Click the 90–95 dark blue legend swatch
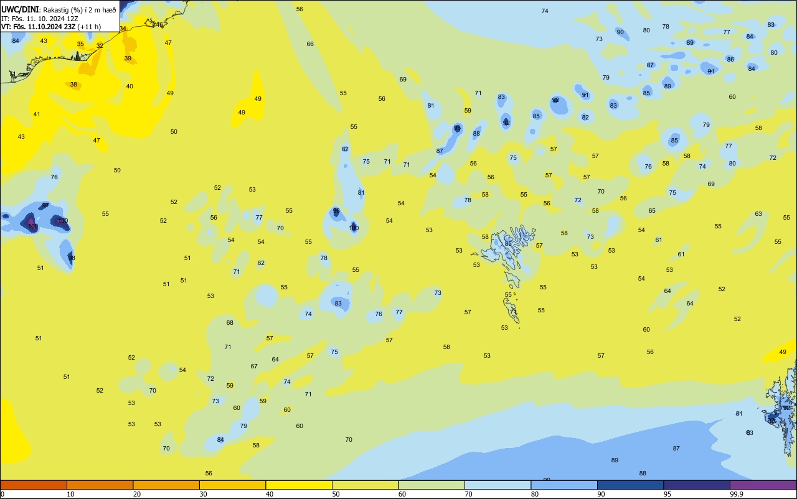Image resolution: width=797 pixels, height=499 pixels. click(630, 485)
